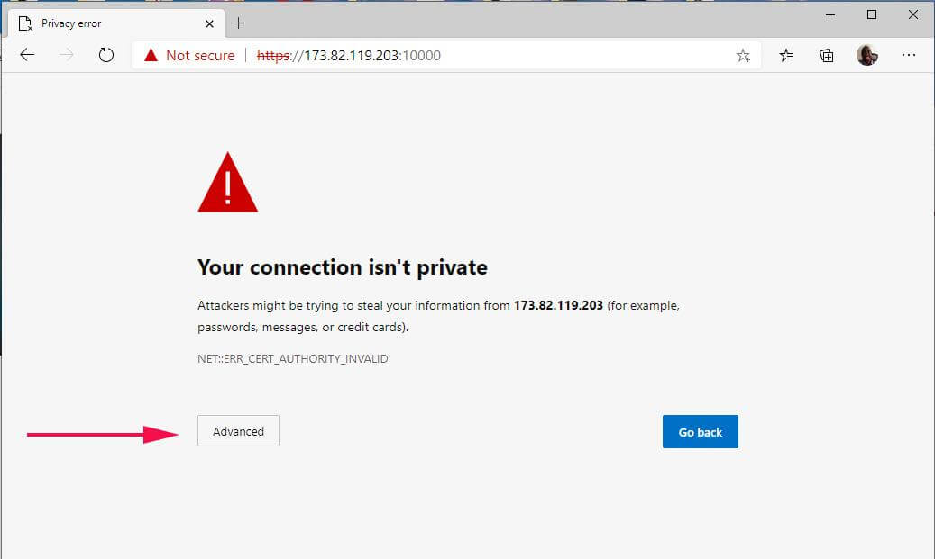The height and width of the screenshot is (559, 935).
Task: Close the Edge browser window
Action: coord(912,15)
